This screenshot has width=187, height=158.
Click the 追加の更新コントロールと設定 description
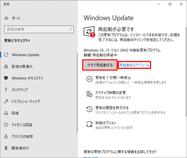pos(114,128)
